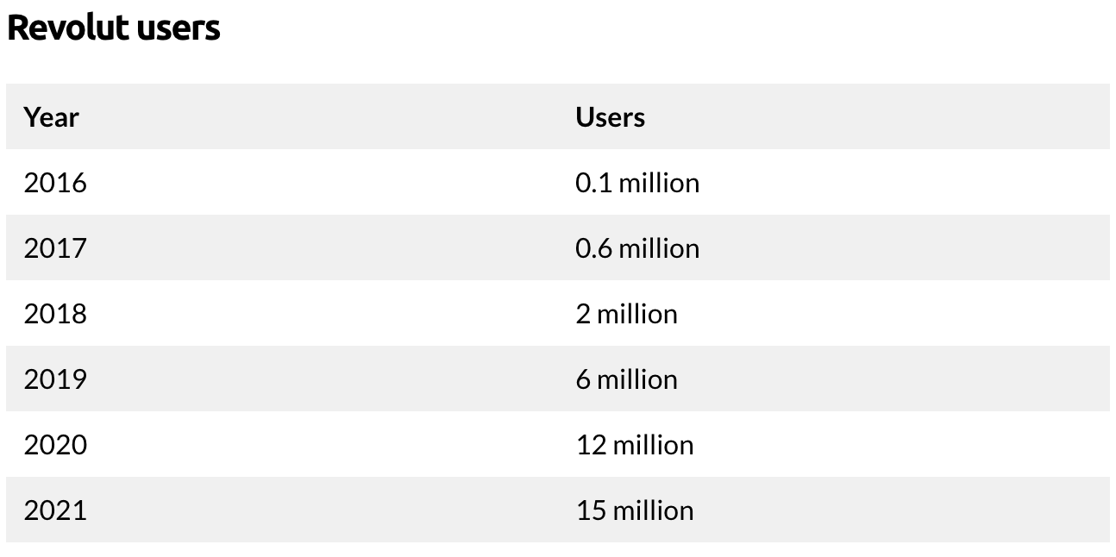Click the 15 million users cell
The height and width of the screenshot is (557, 1116).
[x=635, y=510]
